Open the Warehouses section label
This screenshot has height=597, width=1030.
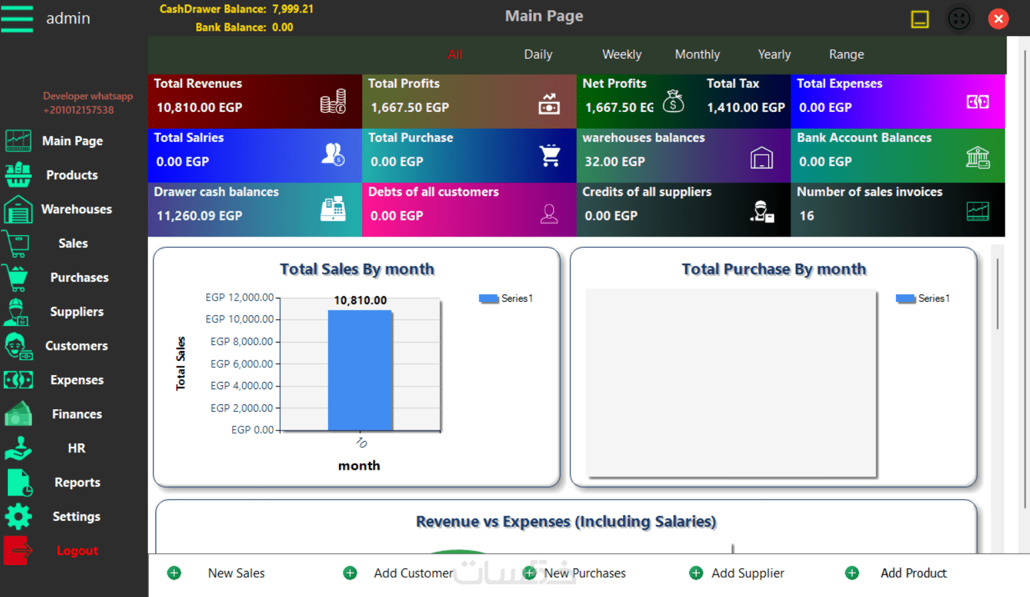pyautogui.click(x=77, y=209)
